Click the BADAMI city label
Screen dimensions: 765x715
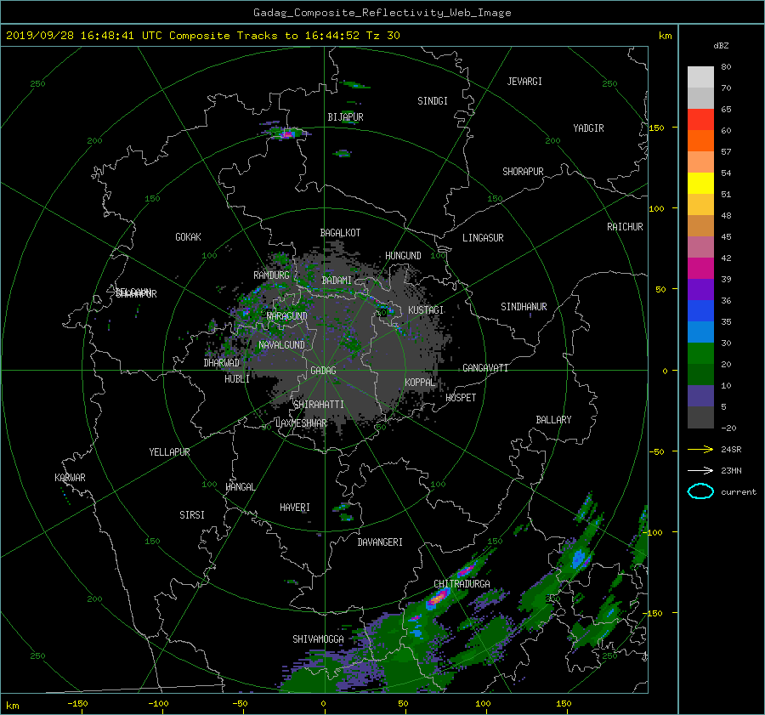tap(337, 281)
